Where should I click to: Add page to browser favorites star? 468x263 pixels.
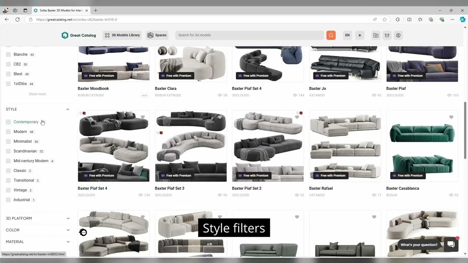385,19
